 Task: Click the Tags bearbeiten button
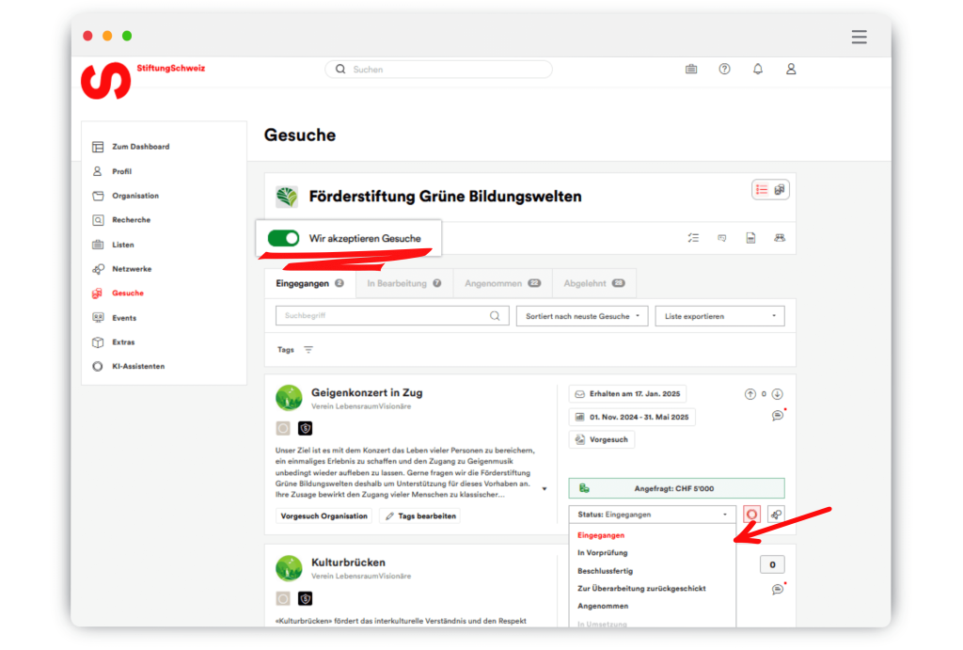[x=419, y=516]
